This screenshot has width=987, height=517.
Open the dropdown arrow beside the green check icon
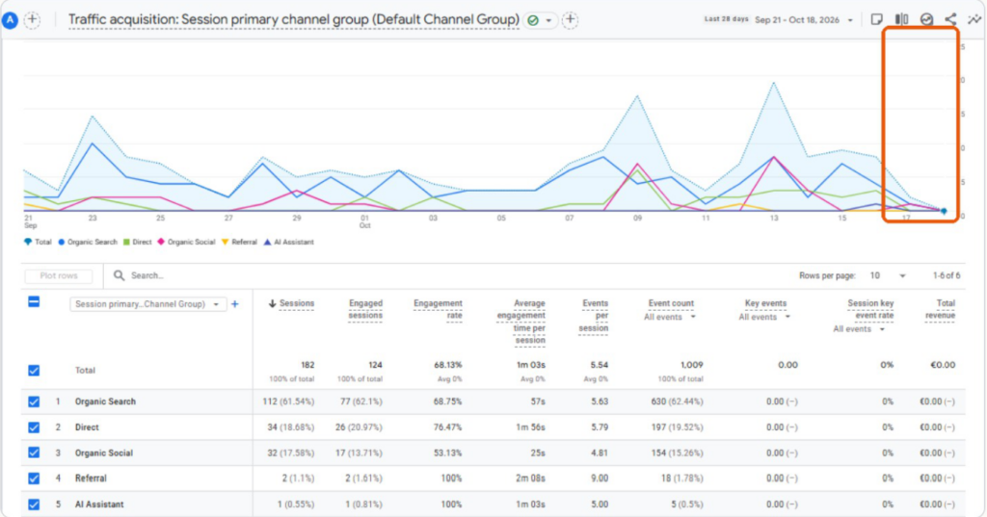coord(548,21)
